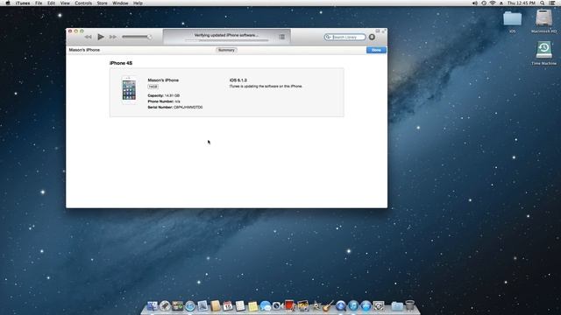Open the Apple menu
This screenshot has width=561, height=315.
click(x=8, y=3)
